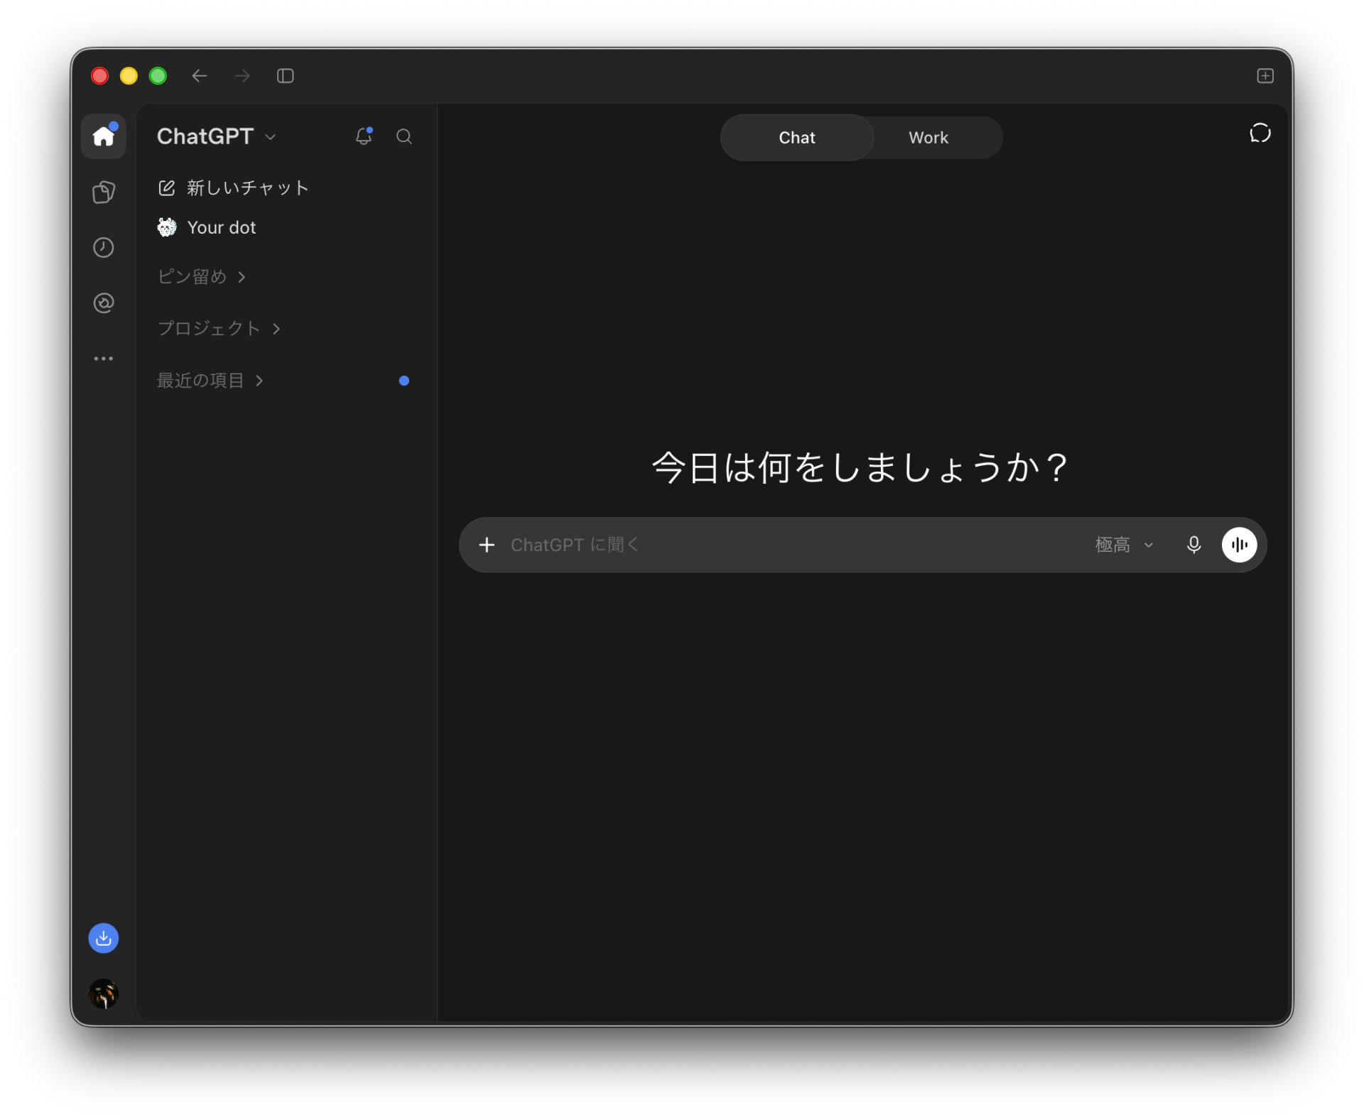Open the library cards icon in sidebar
The image size is (1364, 1120).
click(x=104, y=192)
